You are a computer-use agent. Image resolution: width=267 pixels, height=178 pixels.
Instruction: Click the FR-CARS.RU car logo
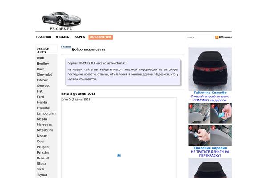click(x=61, y=21)
